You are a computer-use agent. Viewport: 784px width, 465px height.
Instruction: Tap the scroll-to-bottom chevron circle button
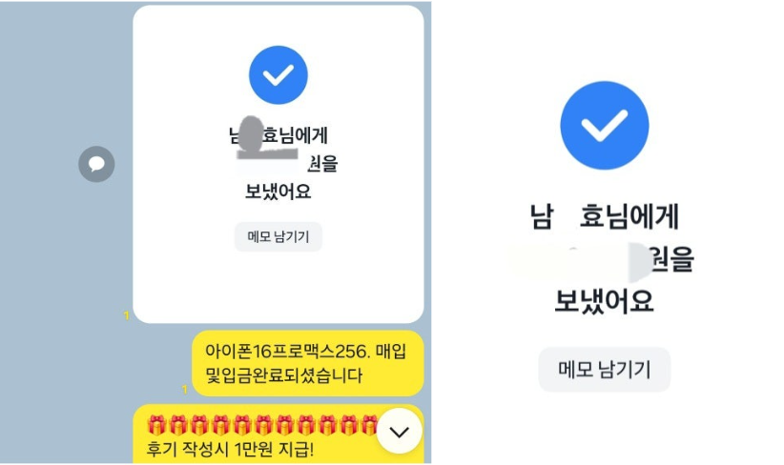pos(399,431)
